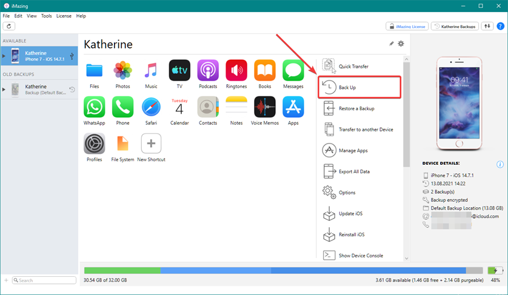Open the Calendar icon
Viewport: 508px width, 295px height.
coord(179,107)
